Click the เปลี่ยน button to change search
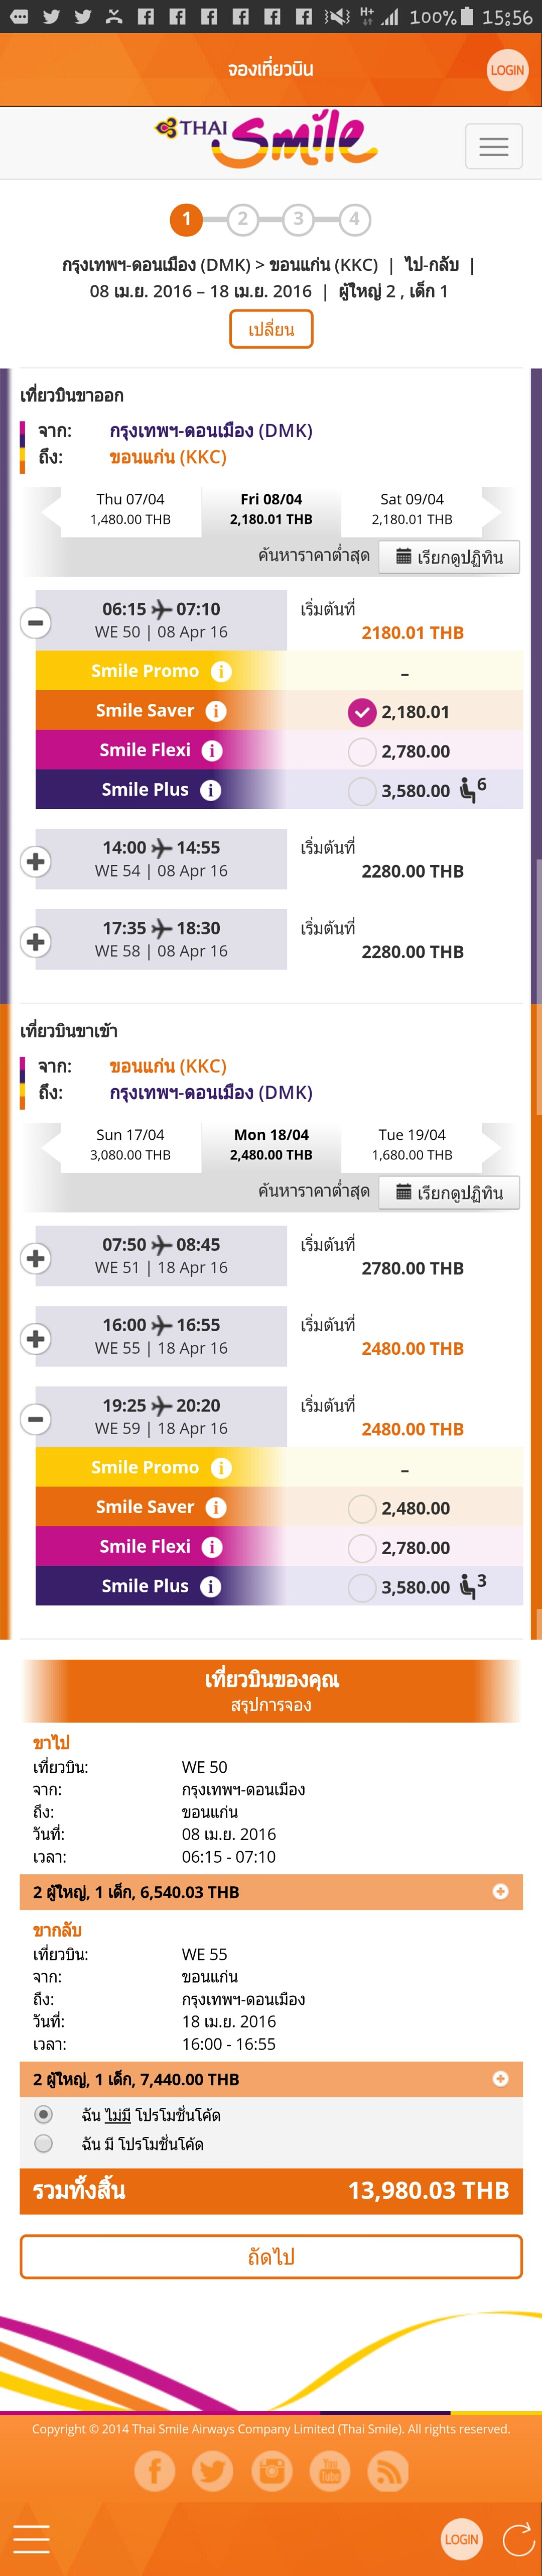542x2576 pixels. point(270,329)
